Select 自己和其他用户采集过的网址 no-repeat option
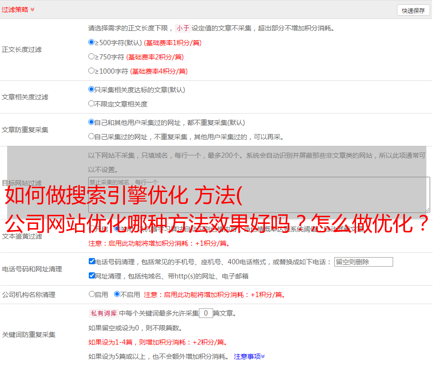Image resolution: width=433 pixels, height=365 pixels. point(92,122)
